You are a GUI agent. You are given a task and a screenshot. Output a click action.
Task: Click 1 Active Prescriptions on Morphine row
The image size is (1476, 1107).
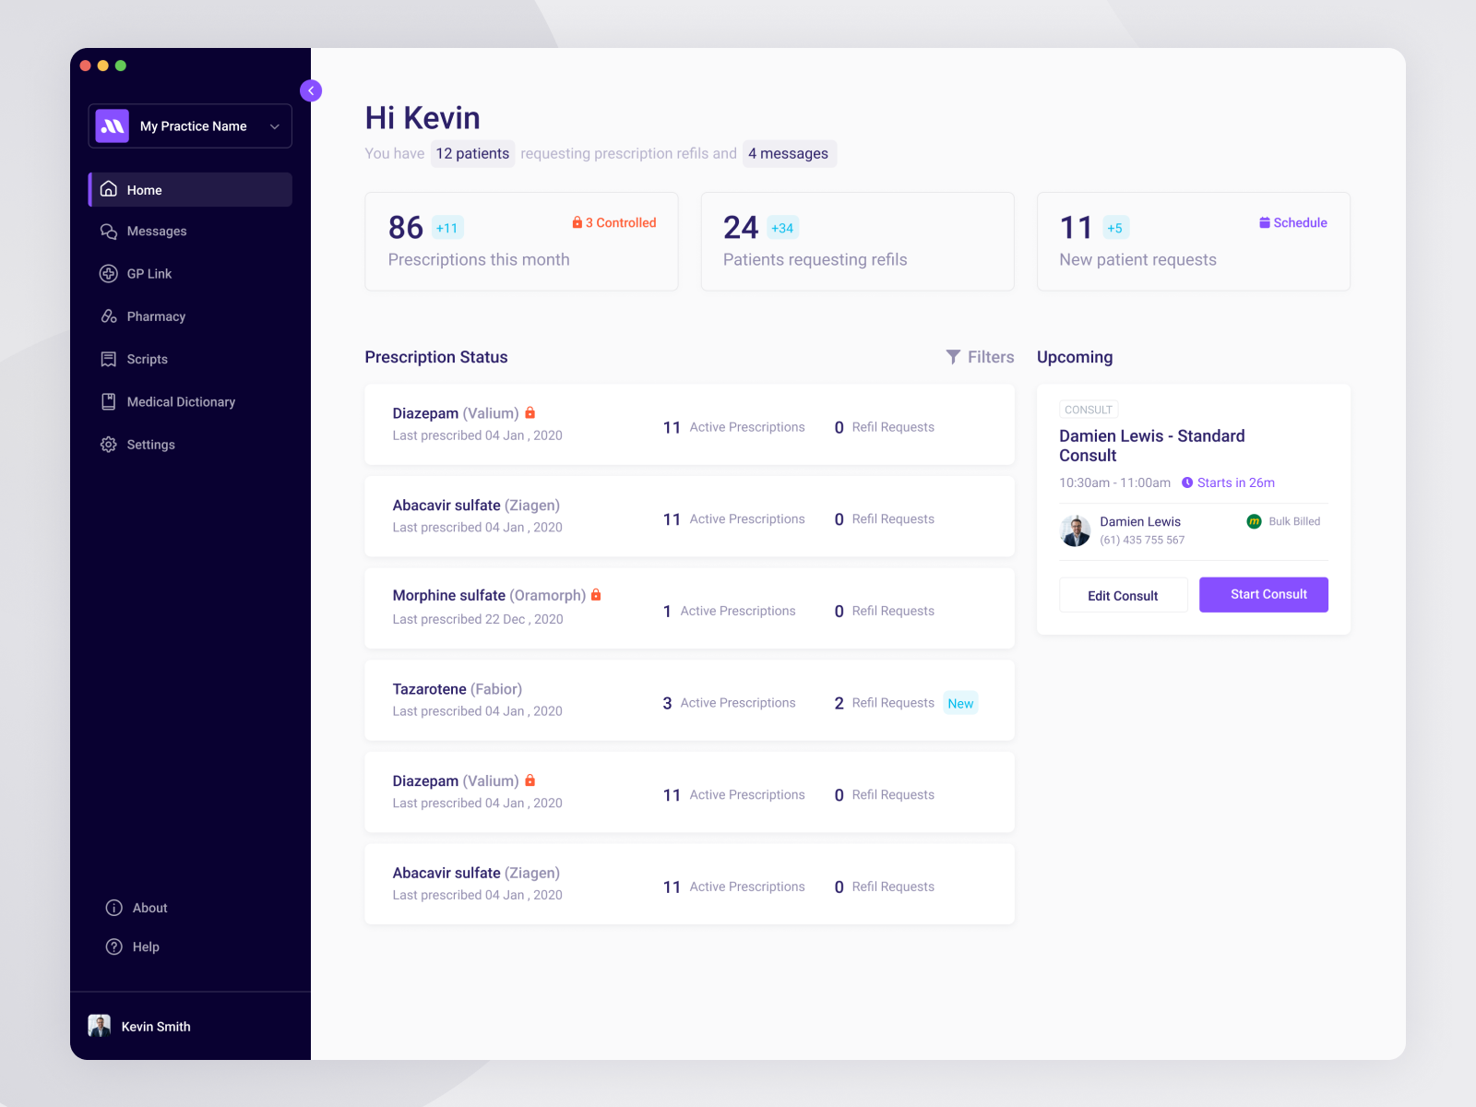[x=729, y=611]
